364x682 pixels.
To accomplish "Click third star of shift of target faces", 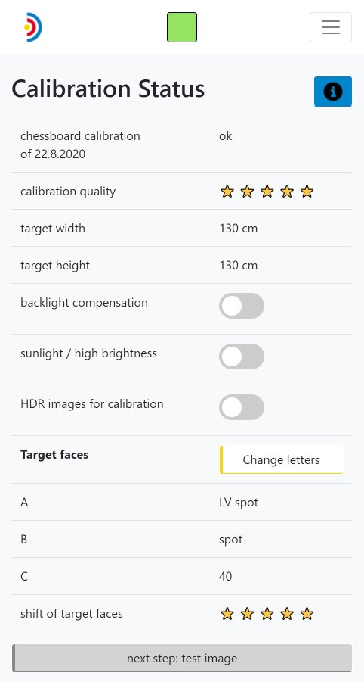I will click(x=267, y=614).
